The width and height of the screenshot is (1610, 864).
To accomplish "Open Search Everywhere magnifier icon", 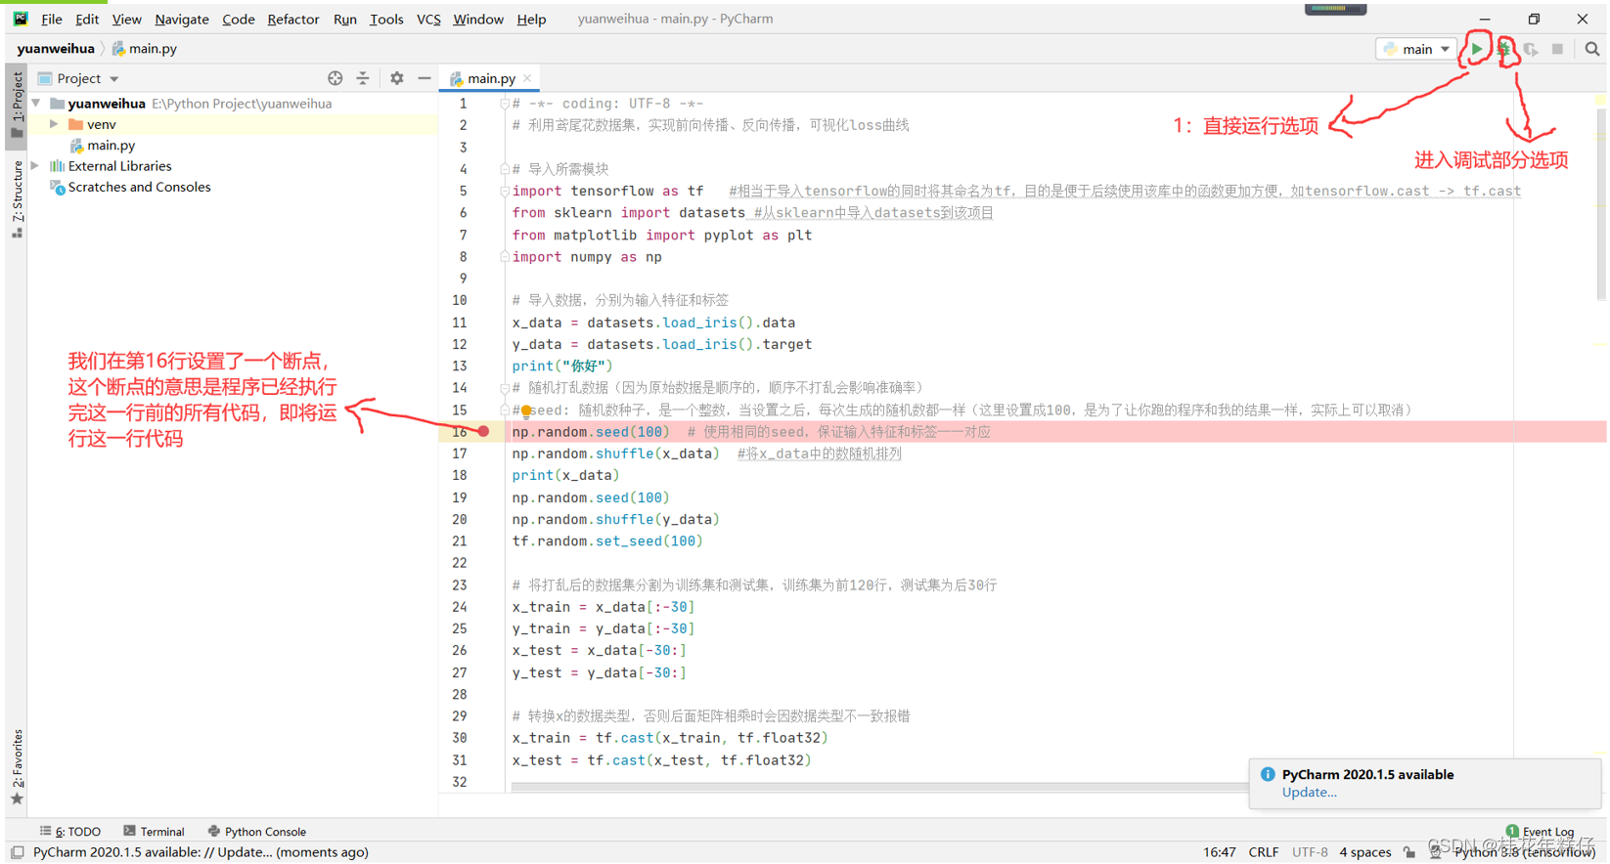I will (x=1592, y=49).
